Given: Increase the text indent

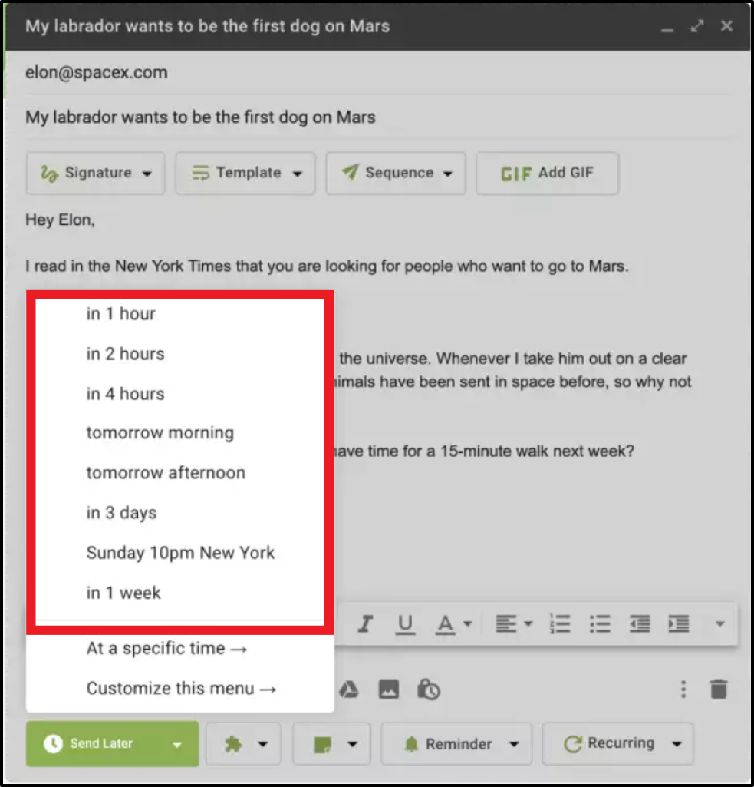Looking at the screenshot, I should tap(678, 624).
